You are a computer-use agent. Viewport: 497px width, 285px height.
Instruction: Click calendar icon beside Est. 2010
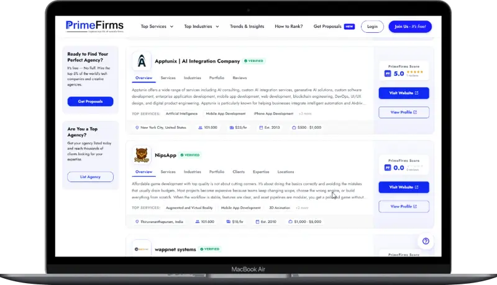(x=257, y=222)
